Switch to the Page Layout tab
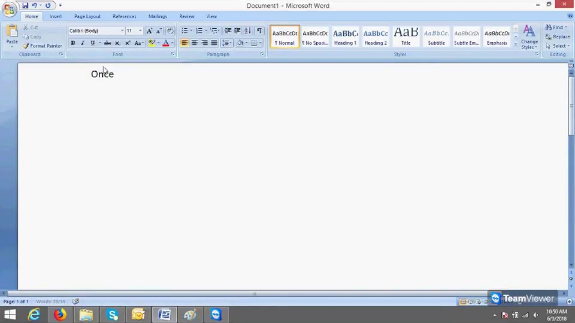The height and width of the screenshot is (323, 575). pyautogui.click(x=87, y=16)
